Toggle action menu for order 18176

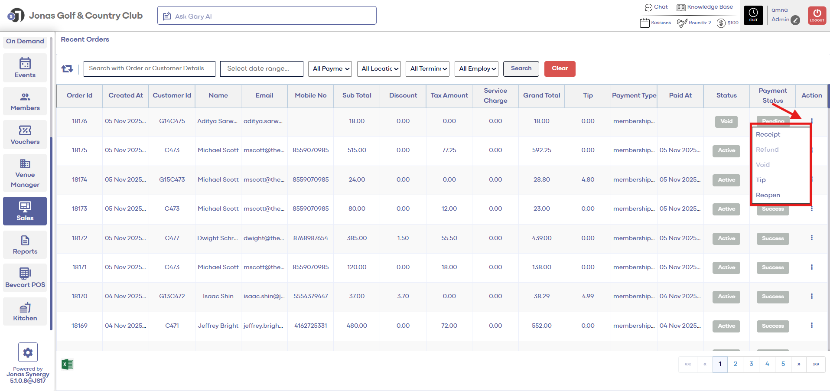tap(812, 121)
